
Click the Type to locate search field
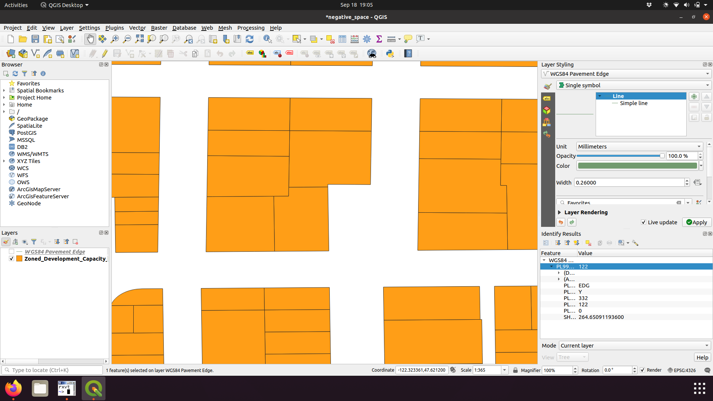(x=52, y=370)
